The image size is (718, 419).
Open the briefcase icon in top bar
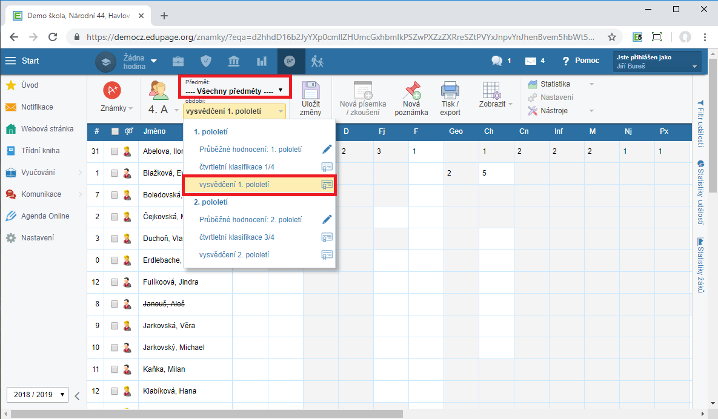(178, 61)
